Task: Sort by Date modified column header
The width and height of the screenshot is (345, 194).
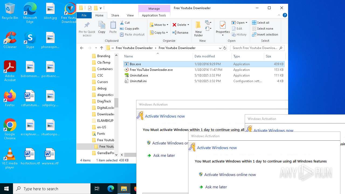Action: click(212, 56)
